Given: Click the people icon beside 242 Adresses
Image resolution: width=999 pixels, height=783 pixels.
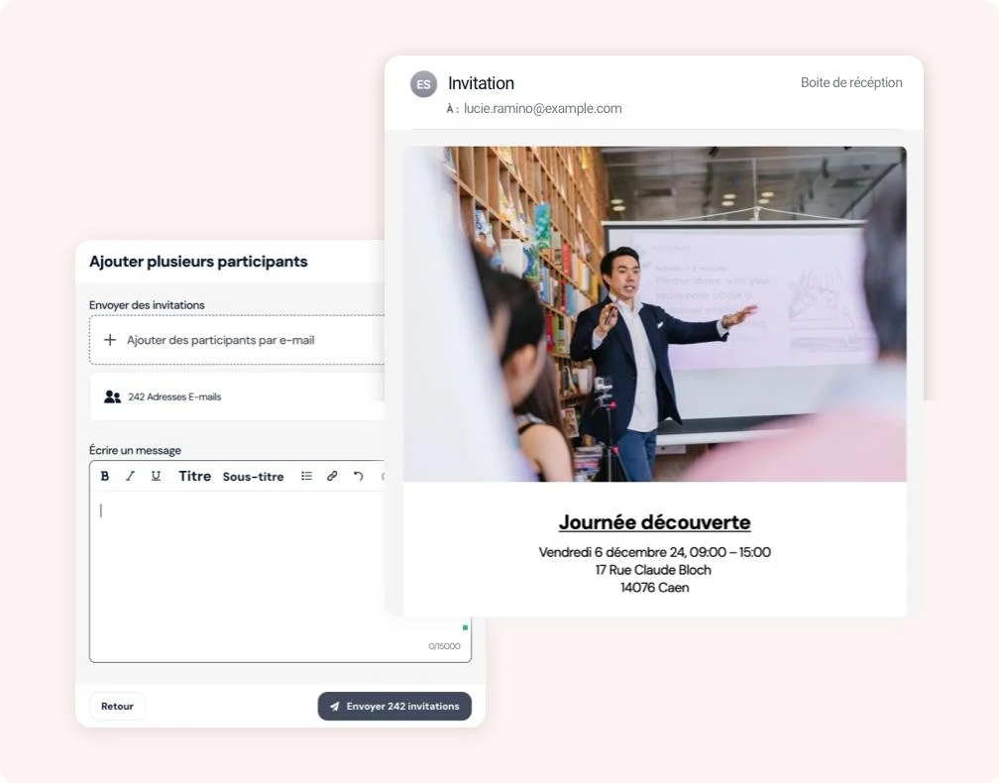Looking at the screenshot, I should pyautogui.click(x=112, y=396).
